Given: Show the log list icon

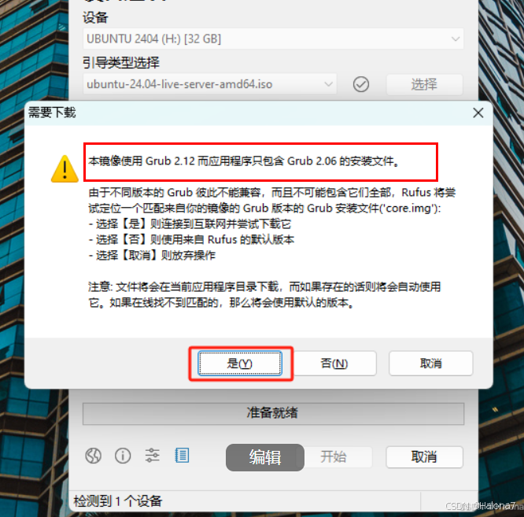Looking at the screenshot, I should click(x=182, y=456).
